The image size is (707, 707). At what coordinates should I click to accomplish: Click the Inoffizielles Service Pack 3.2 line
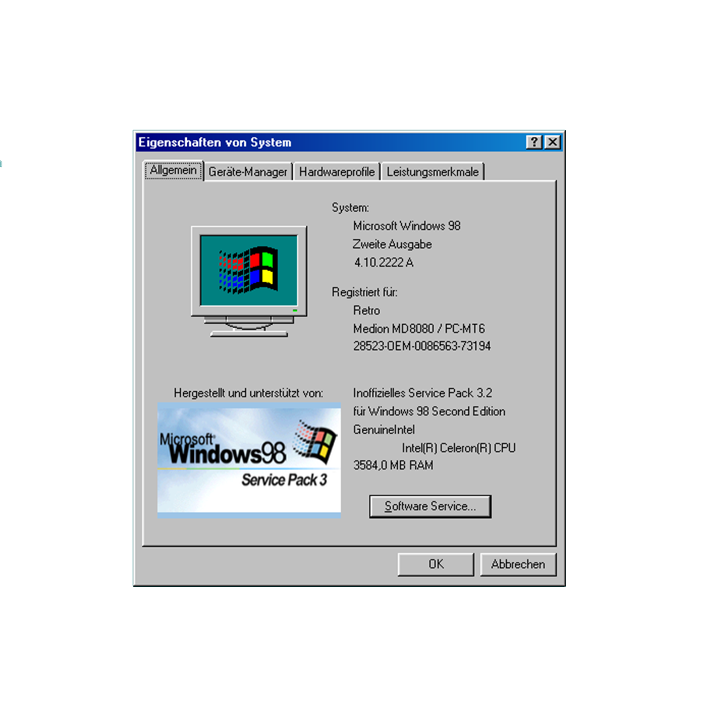tap(422, 393)
